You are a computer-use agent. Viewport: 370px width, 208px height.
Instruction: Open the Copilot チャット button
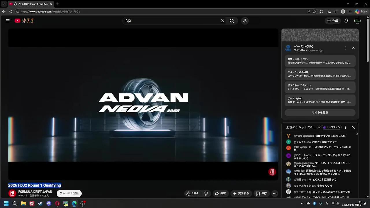pyautogui.click(x=361, y=12)
